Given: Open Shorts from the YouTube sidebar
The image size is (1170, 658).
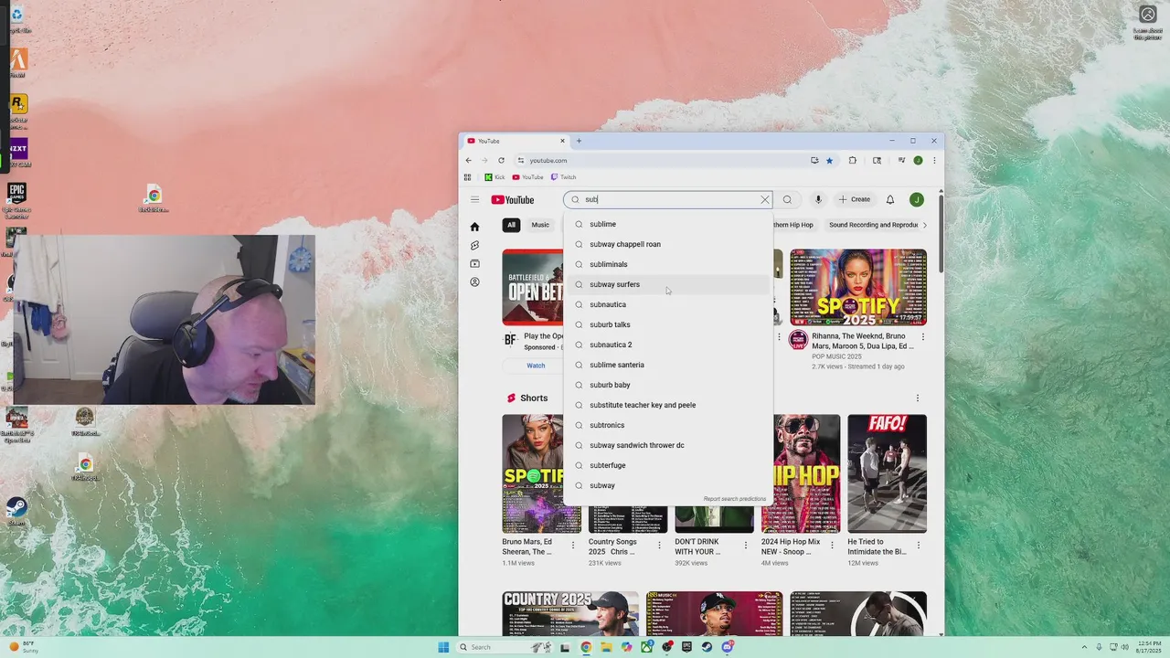Looking at the screenshot, I should 474,245.
